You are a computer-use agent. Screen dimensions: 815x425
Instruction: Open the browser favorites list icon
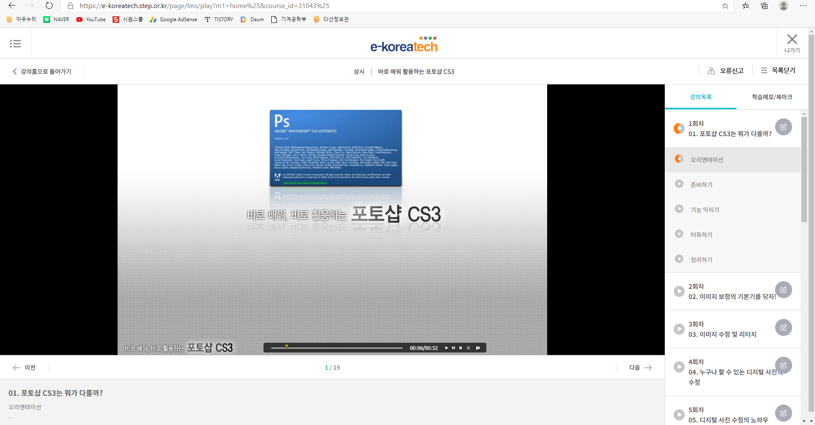(746, 6)
